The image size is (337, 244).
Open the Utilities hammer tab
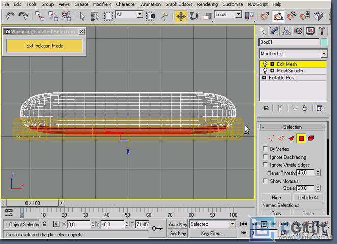(x=322, y=31)
